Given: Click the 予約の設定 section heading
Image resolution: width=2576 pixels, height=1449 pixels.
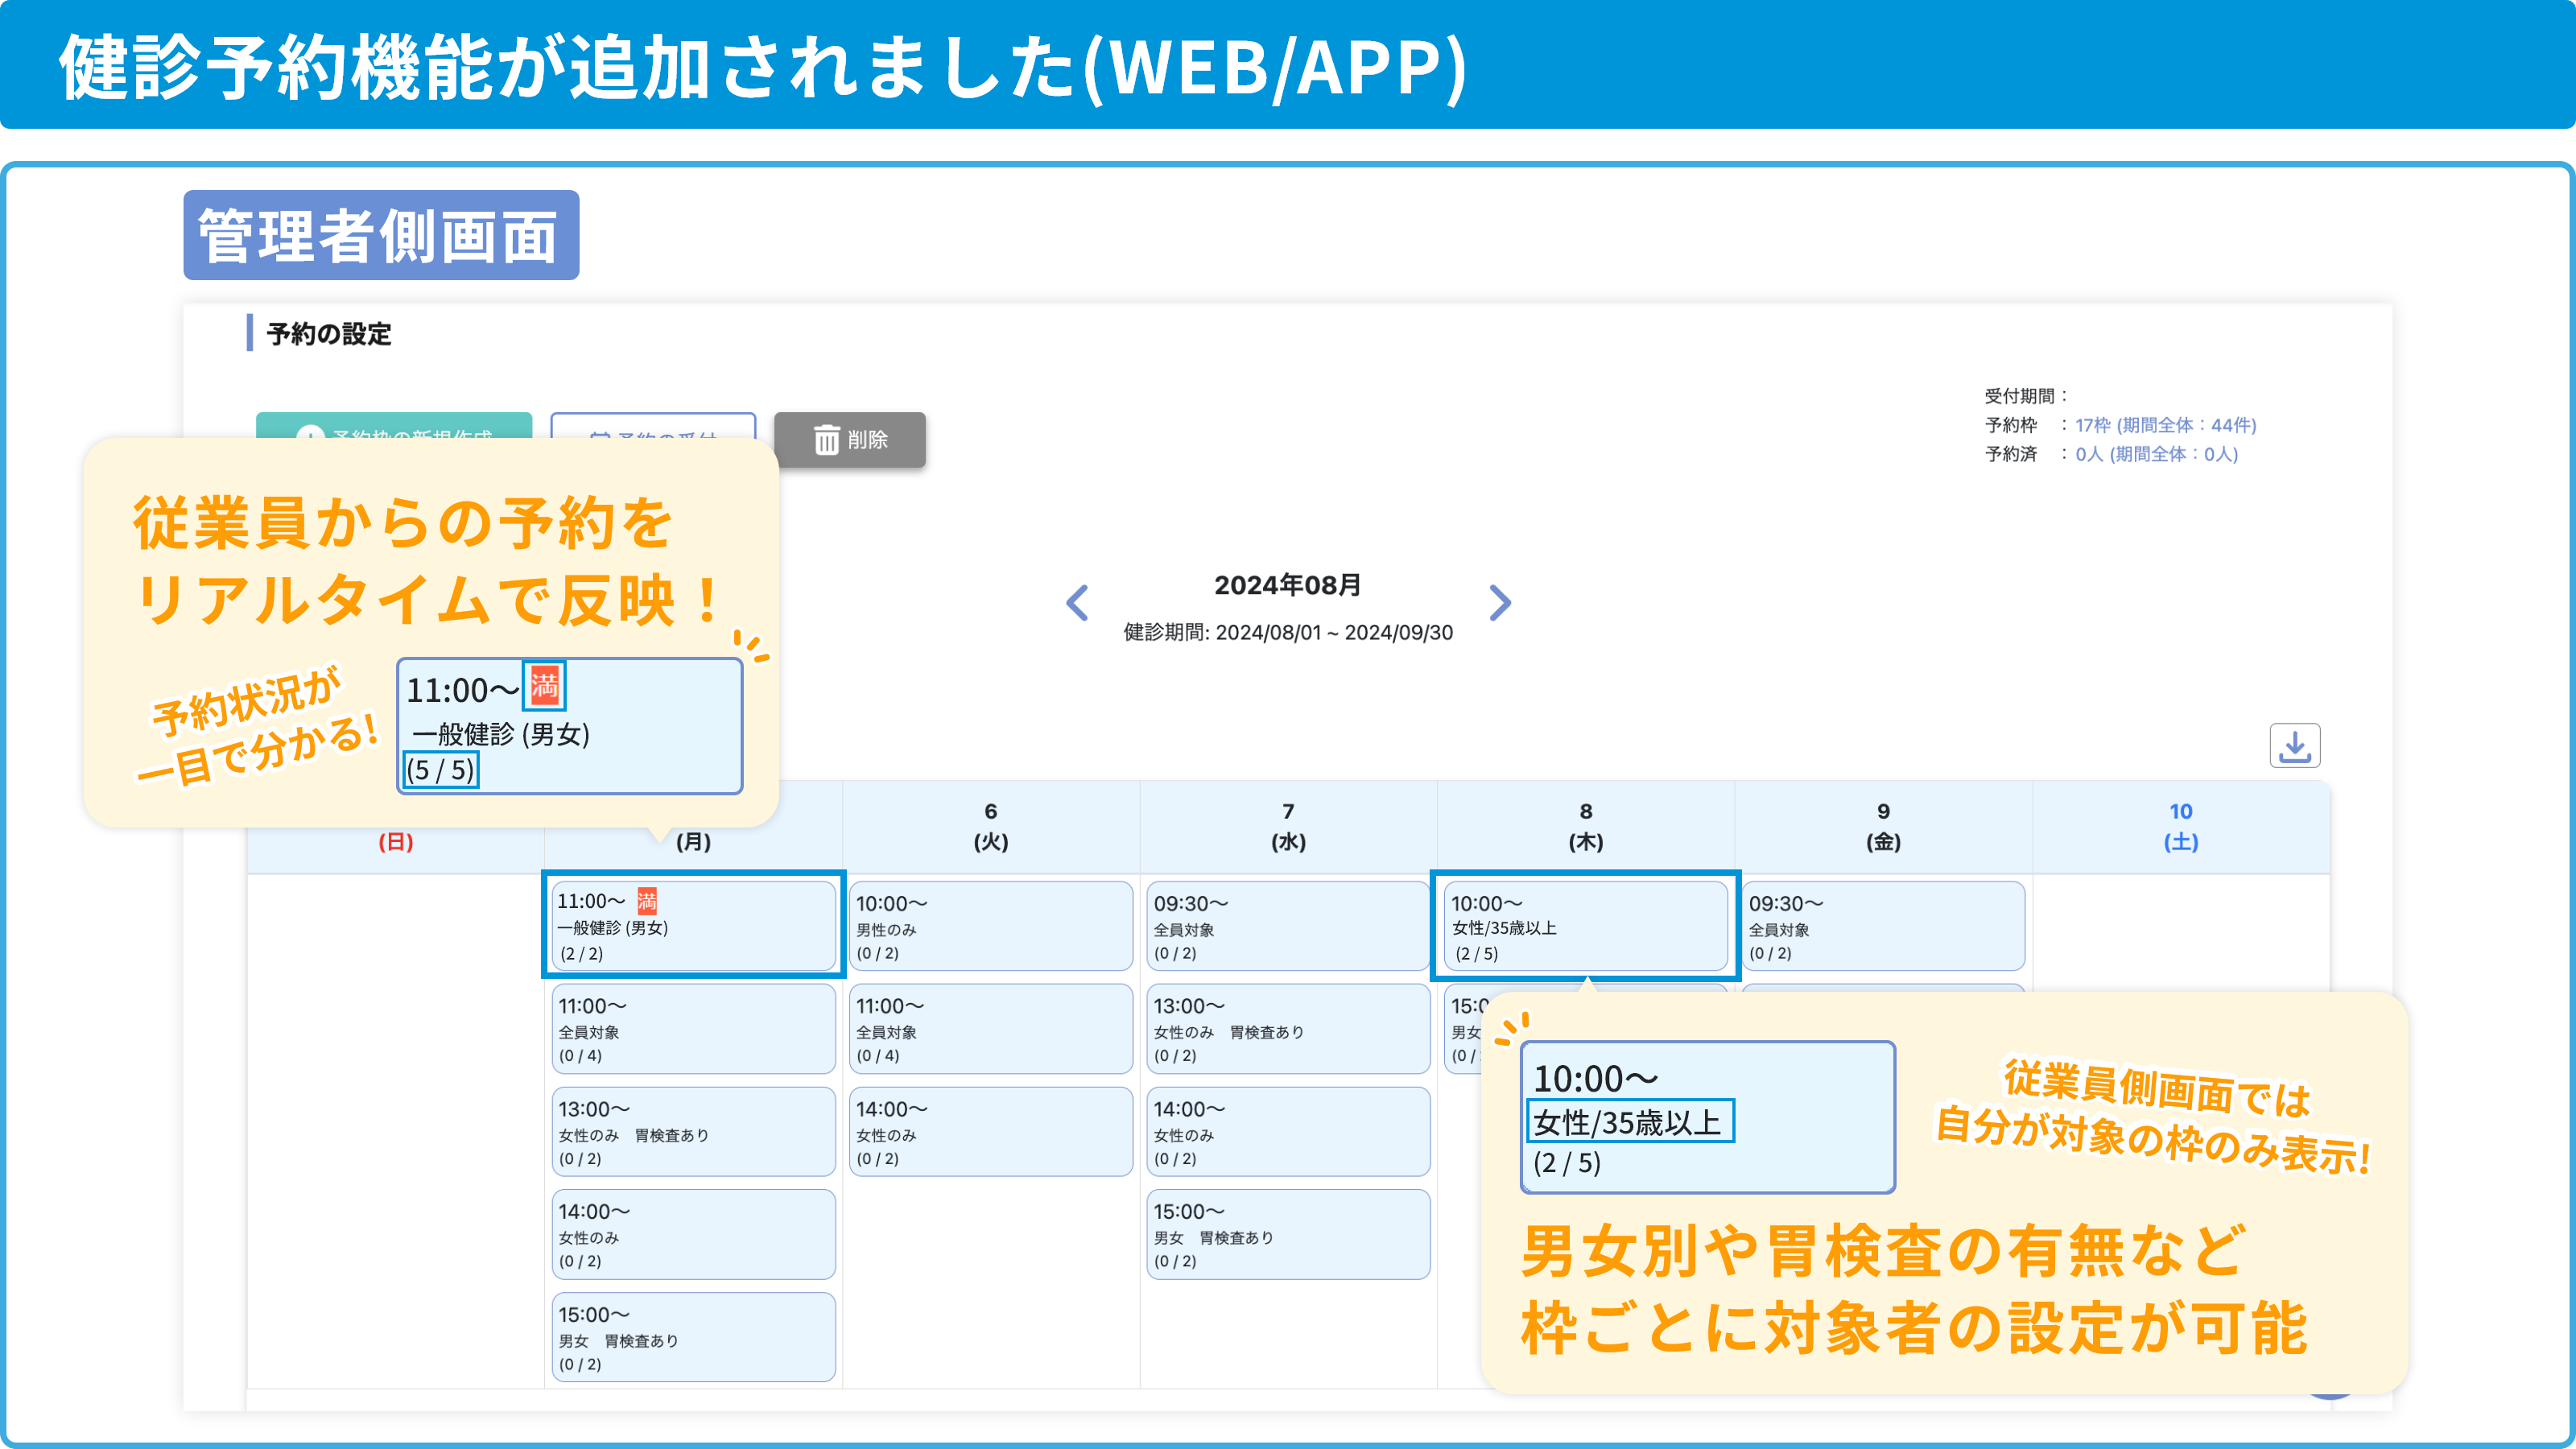Looking at the screenshot, I should [329, 334].
